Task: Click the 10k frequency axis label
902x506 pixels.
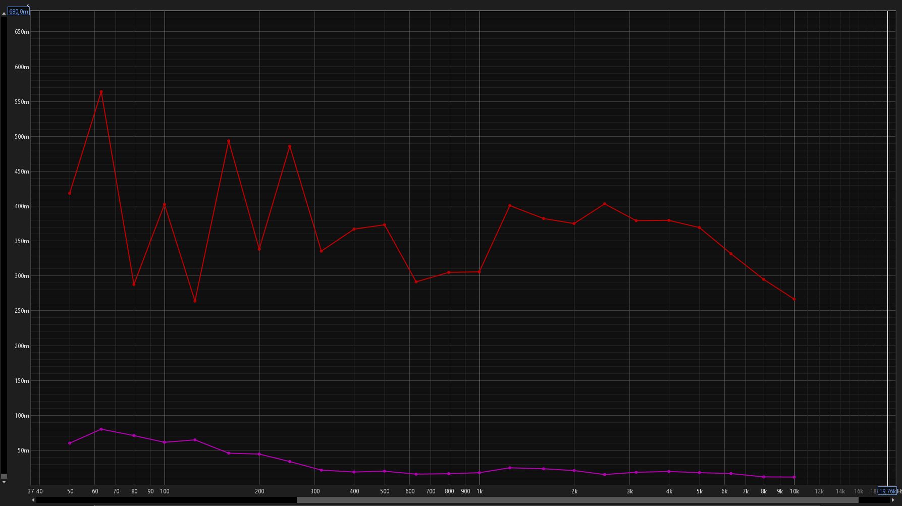Action: tap(794, 491)
